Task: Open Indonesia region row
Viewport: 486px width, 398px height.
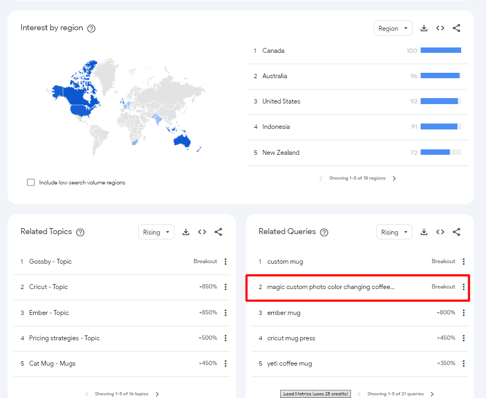Action: pyautogui.click(x=357, y=127)
